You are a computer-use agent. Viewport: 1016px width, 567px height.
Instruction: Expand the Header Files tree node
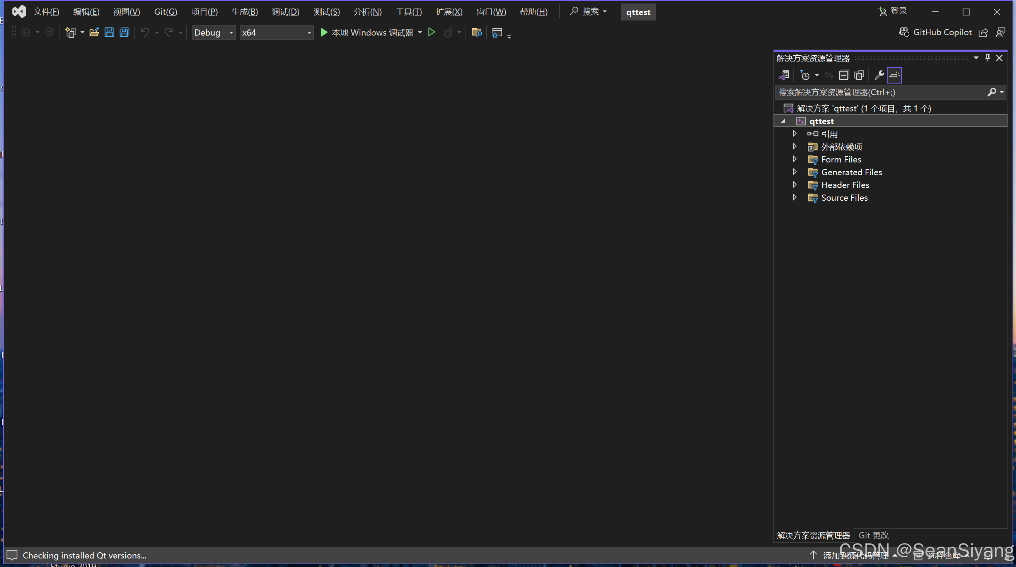click(795, 184)
